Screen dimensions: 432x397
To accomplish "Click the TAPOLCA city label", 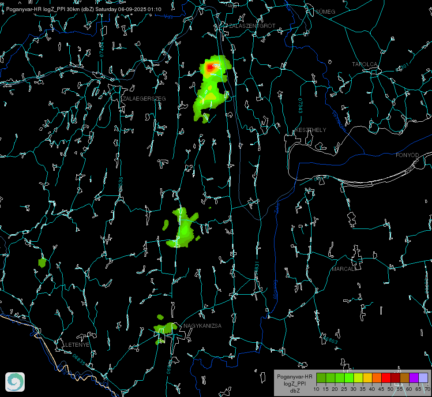I will point(364,64).
